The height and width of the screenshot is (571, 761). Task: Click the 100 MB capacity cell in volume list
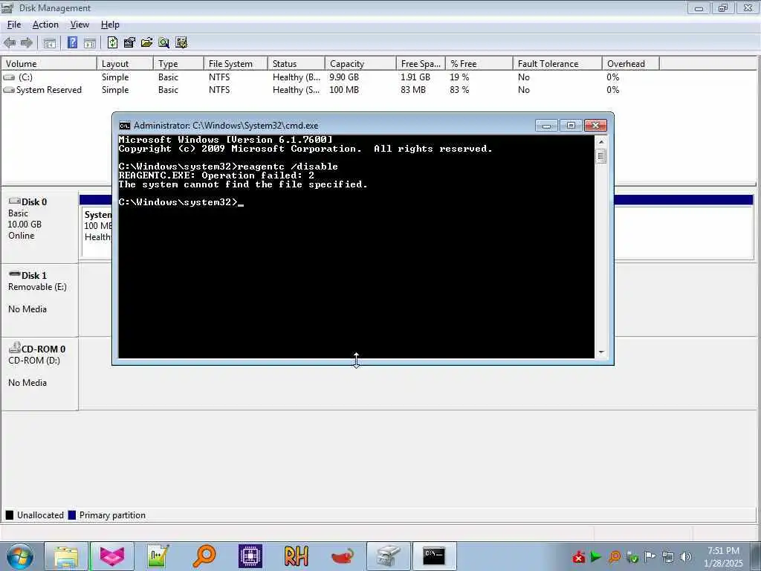click(344, 90)
